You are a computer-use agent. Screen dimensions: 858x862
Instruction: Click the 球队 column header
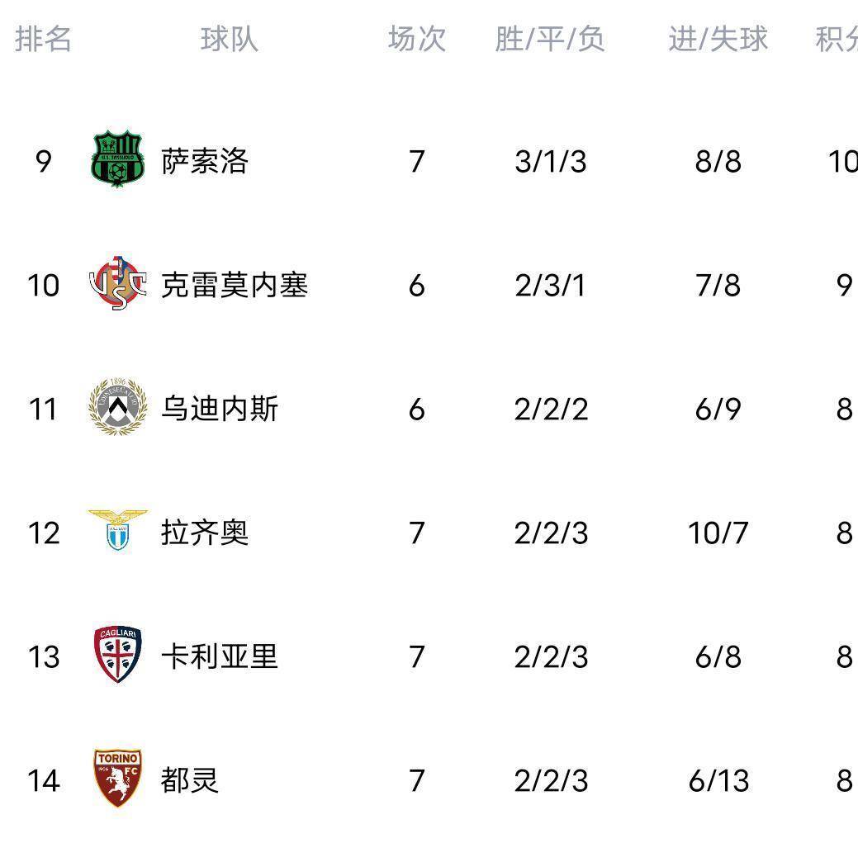(x=229, y=39)
